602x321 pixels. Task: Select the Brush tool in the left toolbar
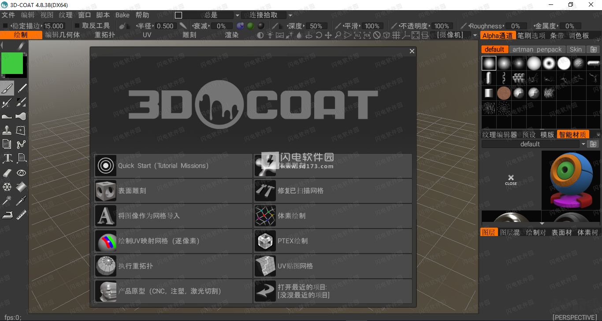[7, 88]
